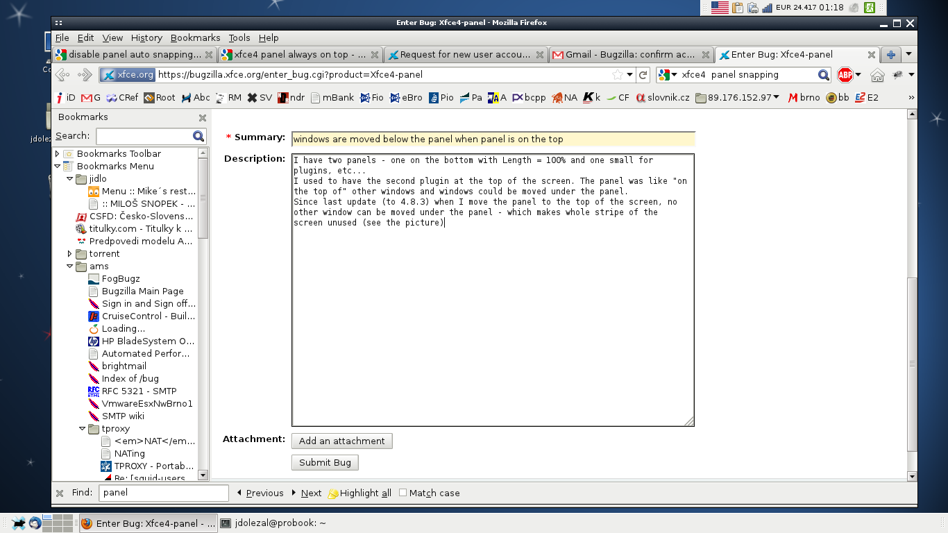
Task: Click into the Summary text field
Action: click(493, 139)
